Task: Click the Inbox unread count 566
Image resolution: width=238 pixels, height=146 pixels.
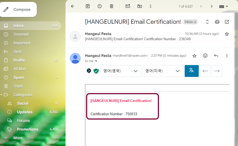Action: pyautogui.click(x=55, y=26)
